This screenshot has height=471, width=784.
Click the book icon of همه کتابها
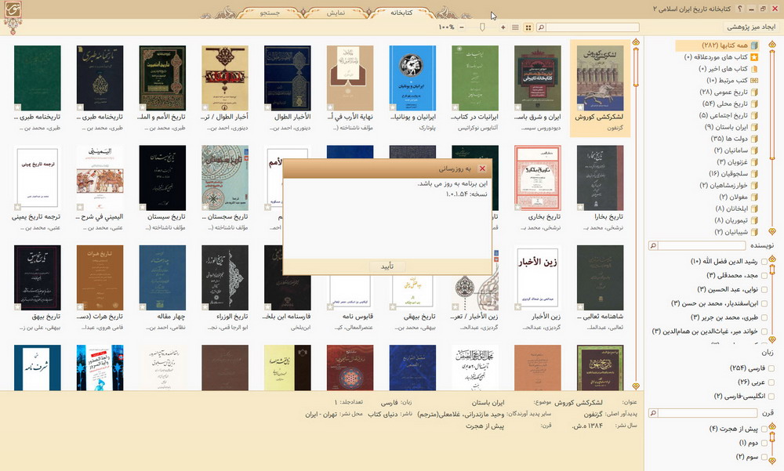[754, 45]
